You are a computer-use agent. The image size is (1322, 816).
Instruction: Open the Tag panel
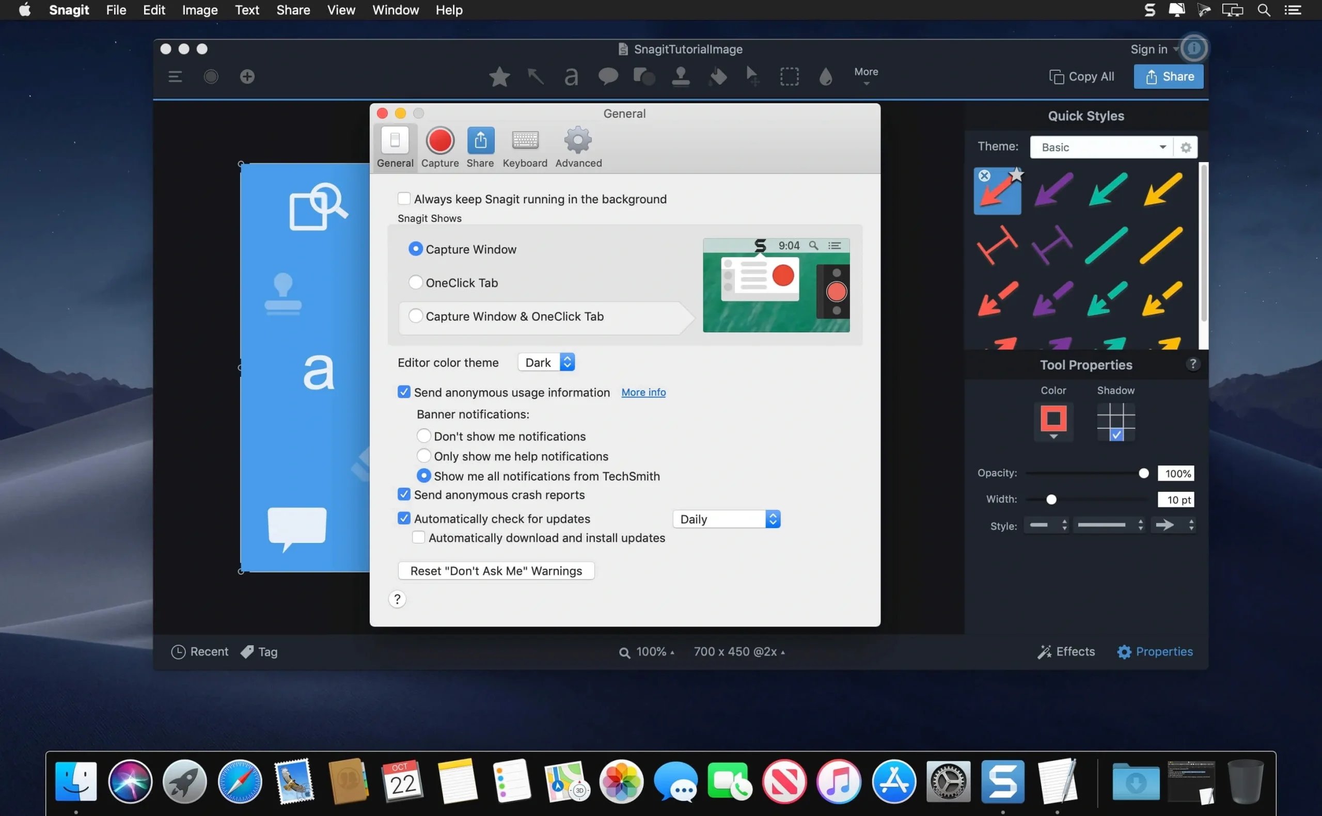point(259,651)
